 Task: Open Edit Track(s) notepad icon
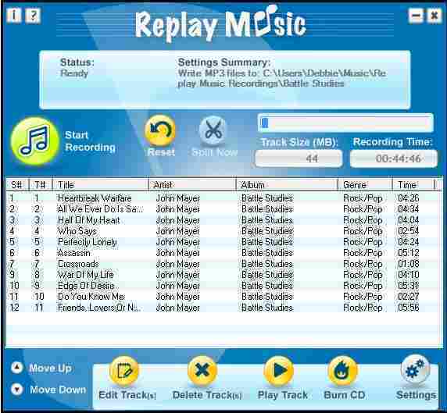pyautogui.click(x=123, y=371)
